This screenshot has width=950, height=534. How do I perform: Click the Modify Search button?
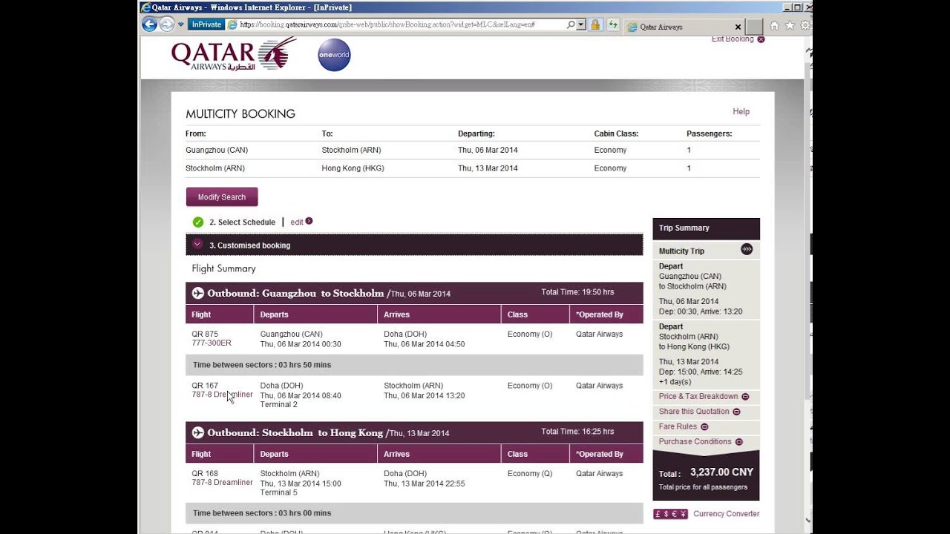[222, 197]
